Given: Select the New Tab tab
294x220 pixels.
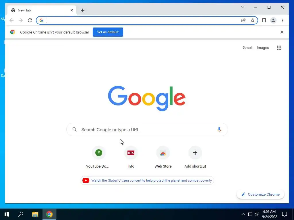Looking at the screenshot, I should click(42, 10).
